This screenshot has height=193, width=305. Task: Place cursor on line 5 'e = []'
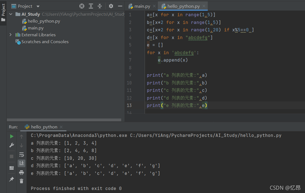tap(155, 45)
